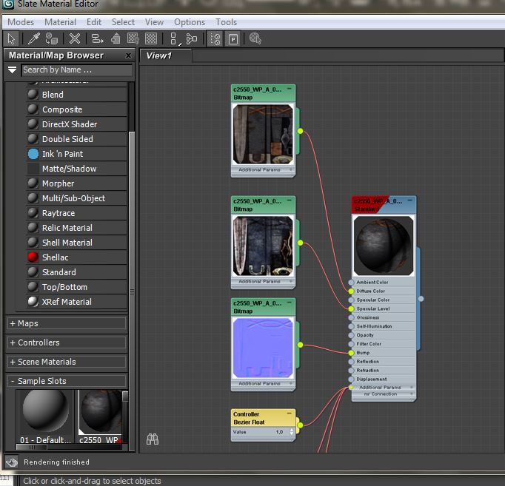
Task: Select the Double Sided material
Action: (77, 139)
